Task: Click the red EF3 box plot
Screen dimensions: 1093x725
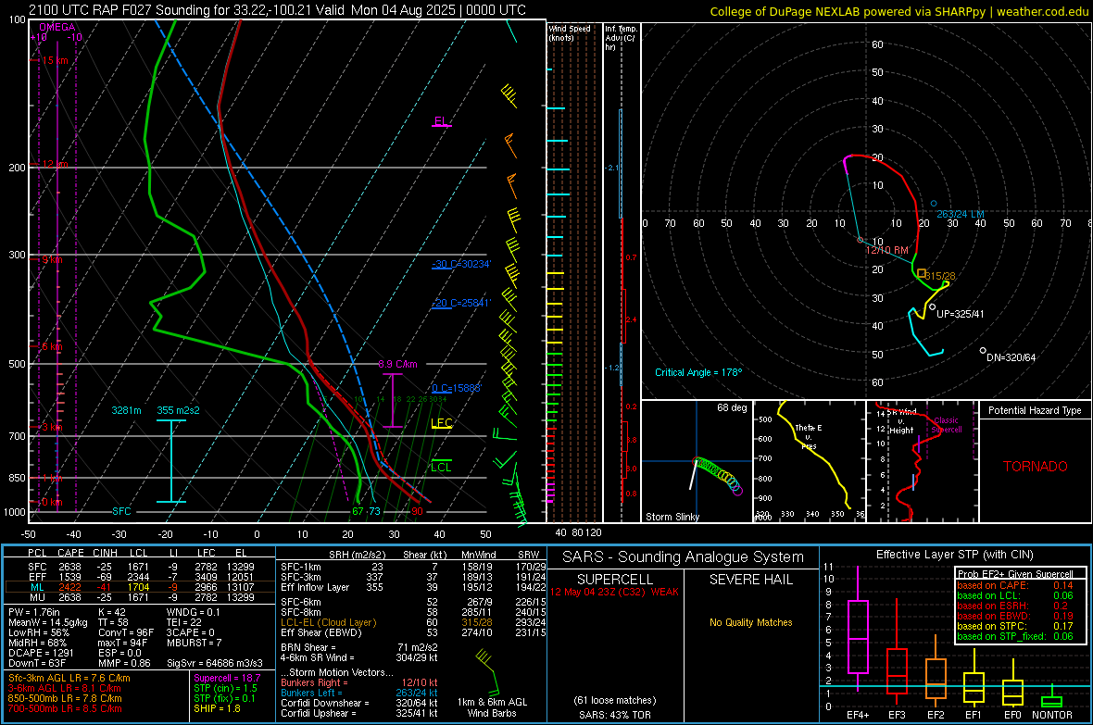Action: pos(897,653)
